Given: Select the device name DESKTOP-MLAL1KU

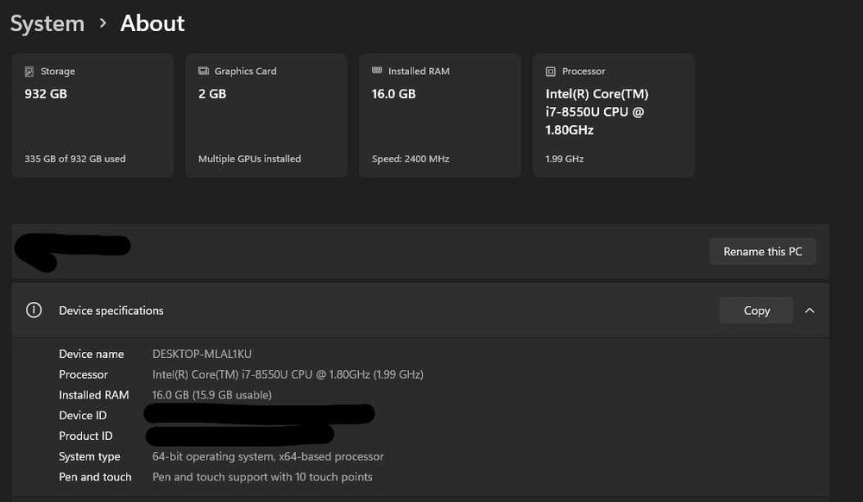Looking at the screenshot, I should [x=202, y=354].
